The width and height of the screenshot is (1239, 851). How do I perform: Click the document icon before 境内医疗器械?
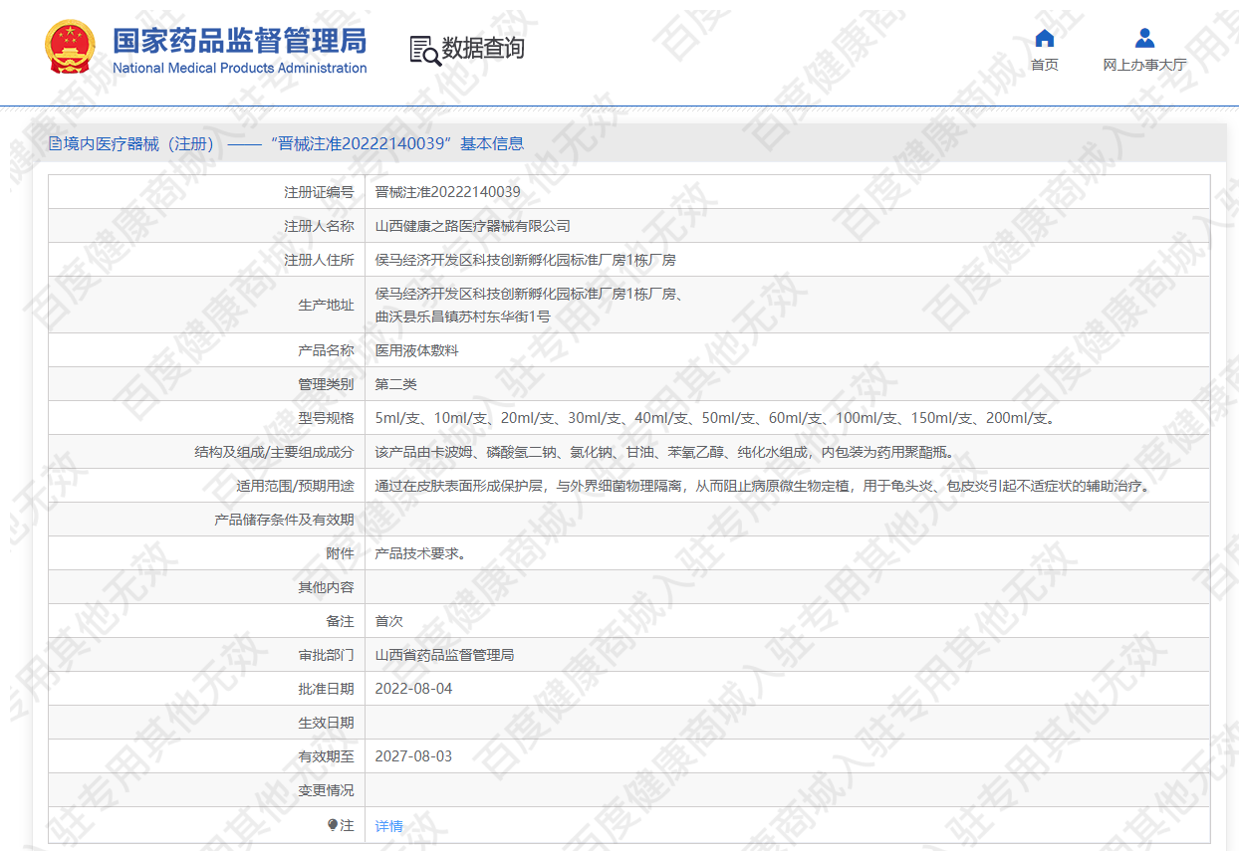click(x=55, y=143)
